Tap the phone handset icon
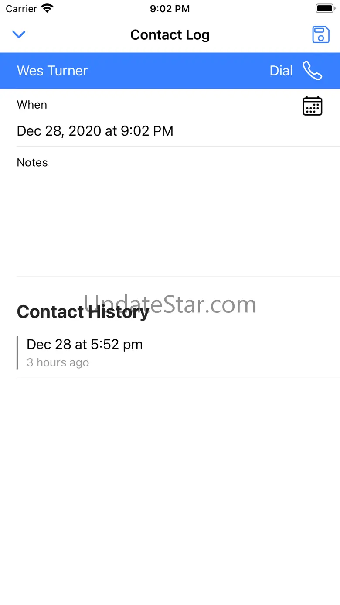The height and width of the screenshot is (605, 340). (312, 71)
